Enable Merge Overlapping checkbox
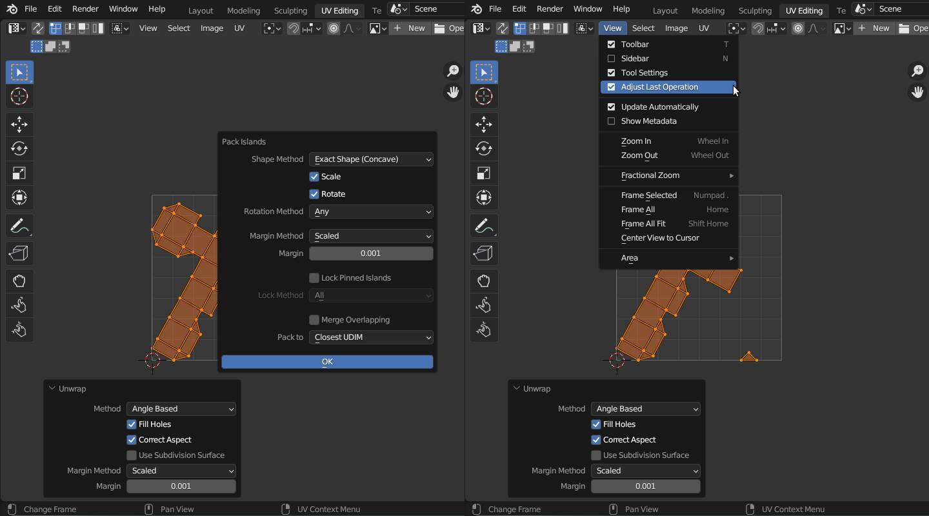 click(x=314, y=320)
